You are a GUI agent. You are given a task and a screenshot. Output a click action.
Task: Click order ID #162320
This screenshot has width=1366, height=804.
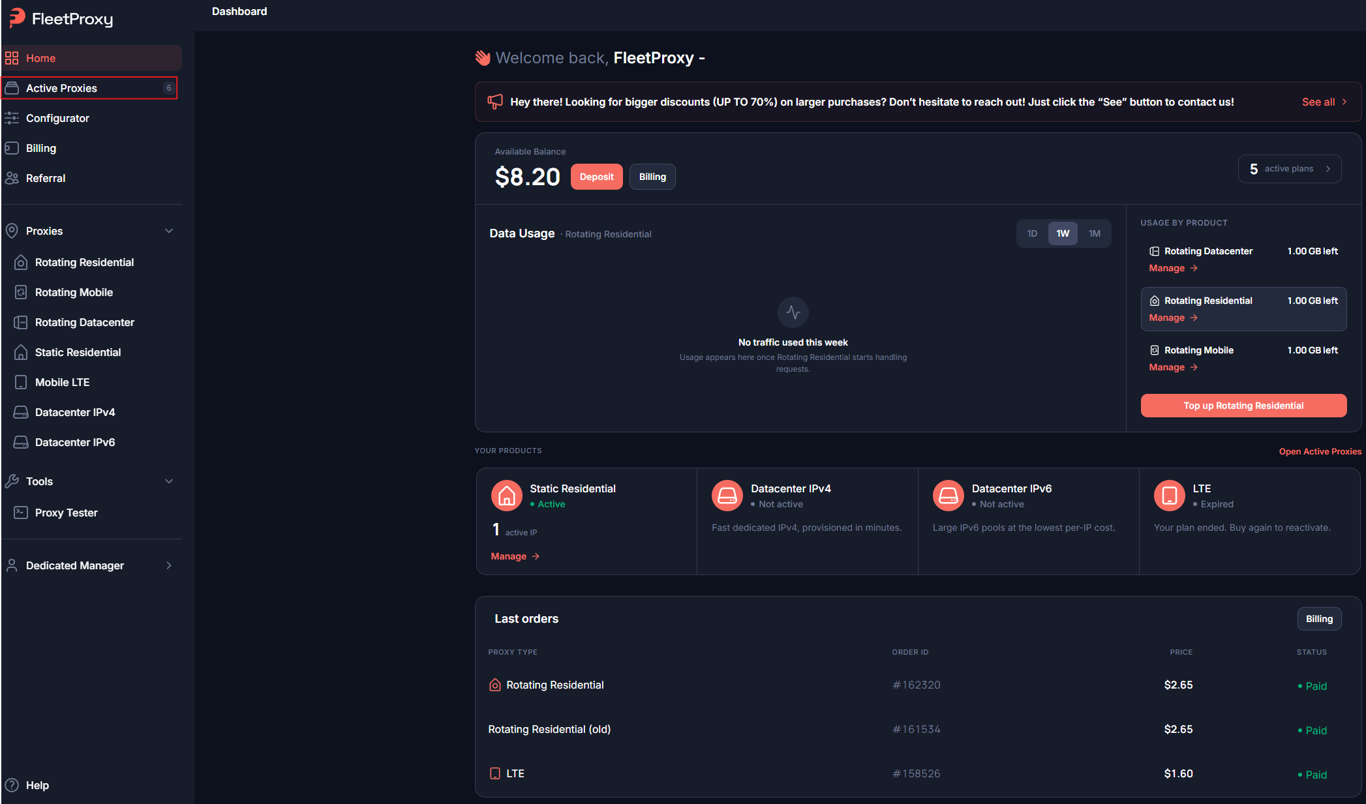point(917,685)
